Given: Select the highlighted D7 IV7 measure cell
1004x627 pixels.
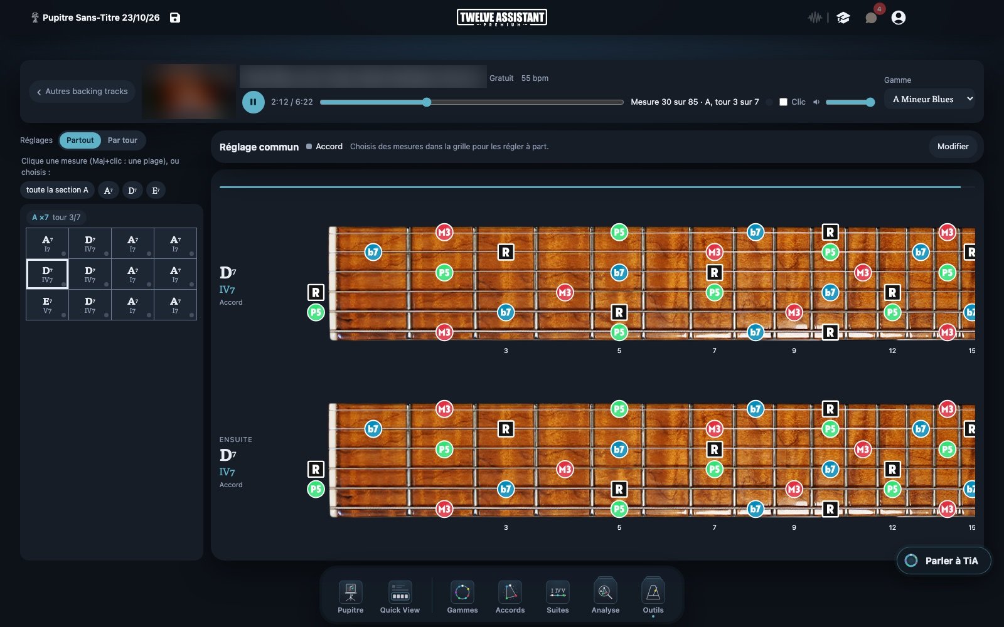Looking at the screenshot, I should [x=48, y=274].
